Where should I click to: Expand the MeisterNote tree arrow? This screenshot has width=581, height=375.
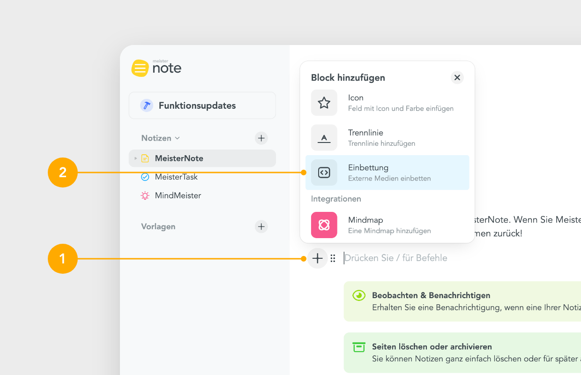(136, 158)
